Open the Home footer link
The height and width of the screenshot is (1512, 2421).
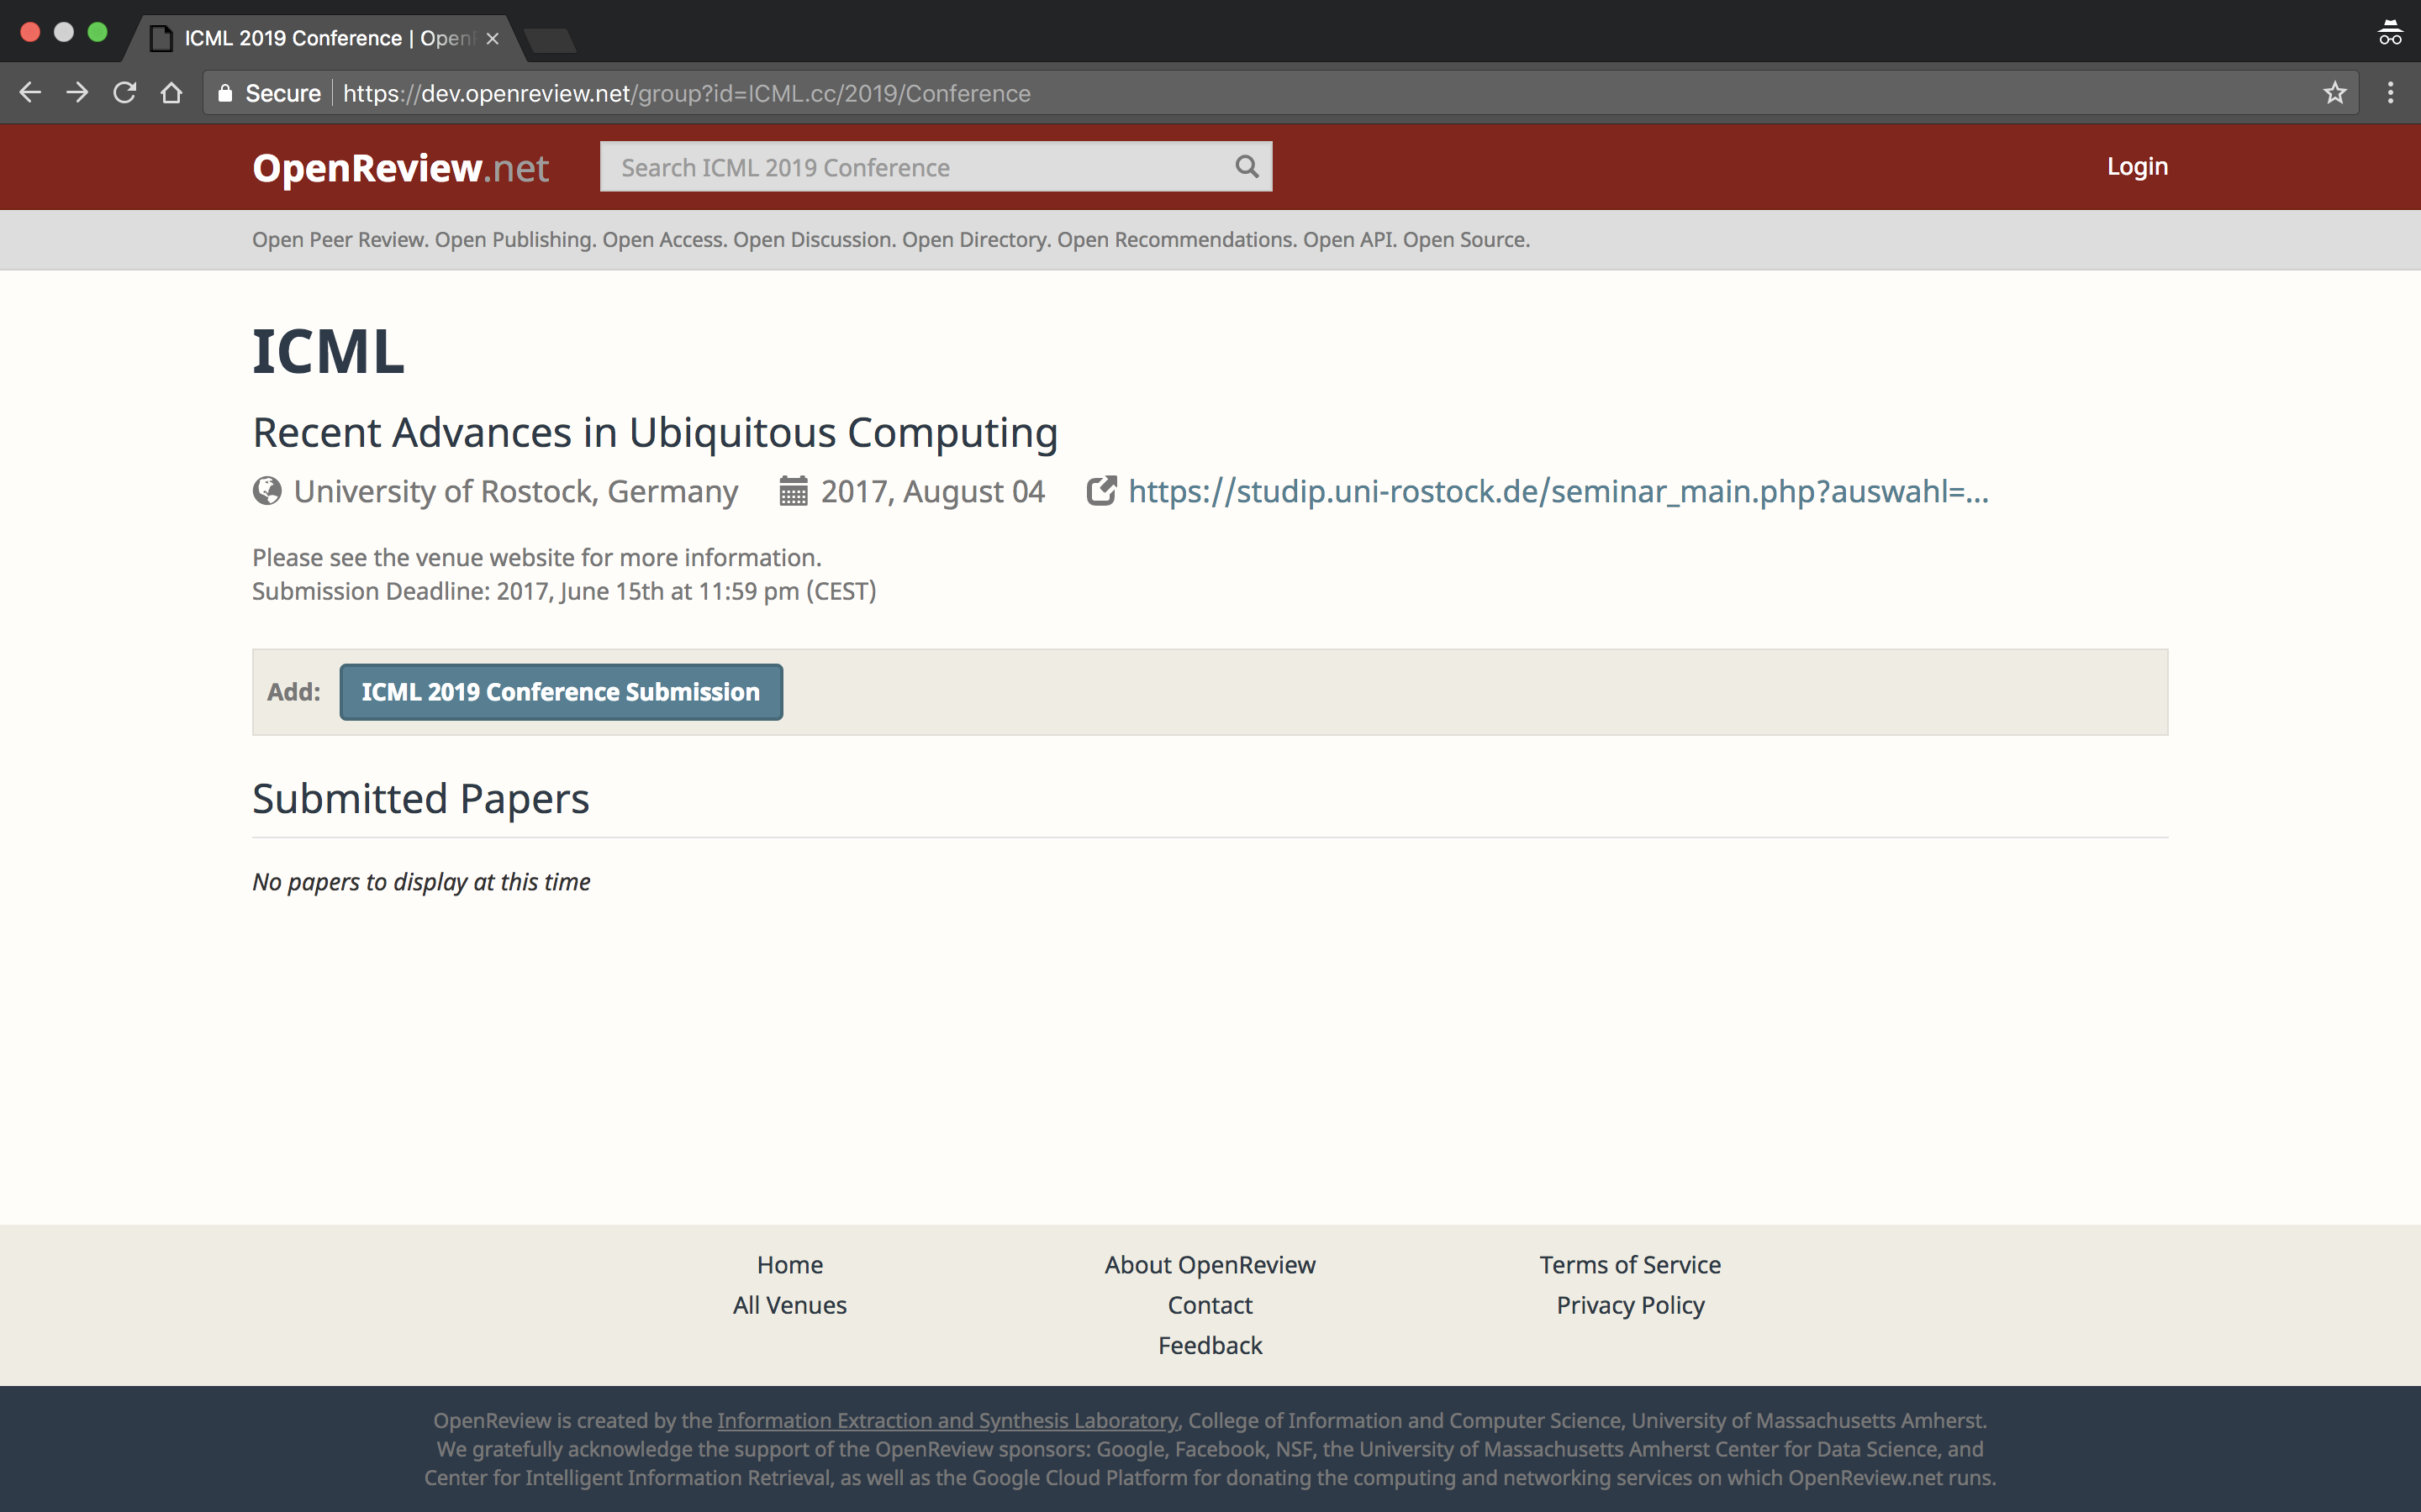coord(789,1265)
